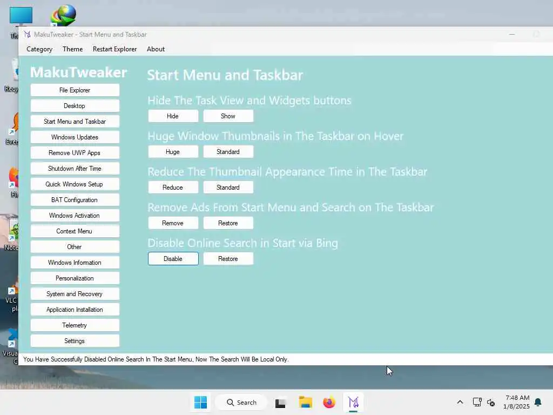The height and width of the screenshot is (415, 553).
Task: Open Remove UWP Apps category
Action: coord(75,153)
